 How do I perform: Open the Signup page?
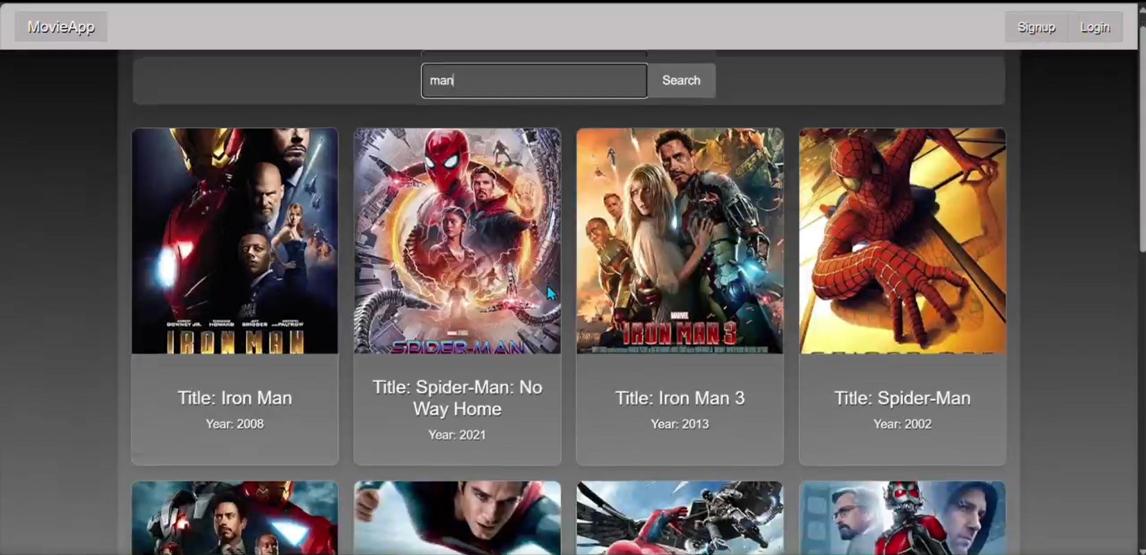[1036, 27]
